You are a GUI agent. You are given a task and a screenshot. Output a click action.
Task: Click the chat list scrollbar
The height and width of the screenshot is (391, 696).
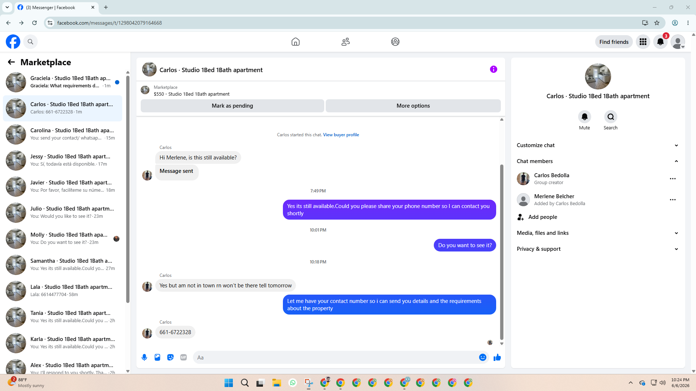128,188
